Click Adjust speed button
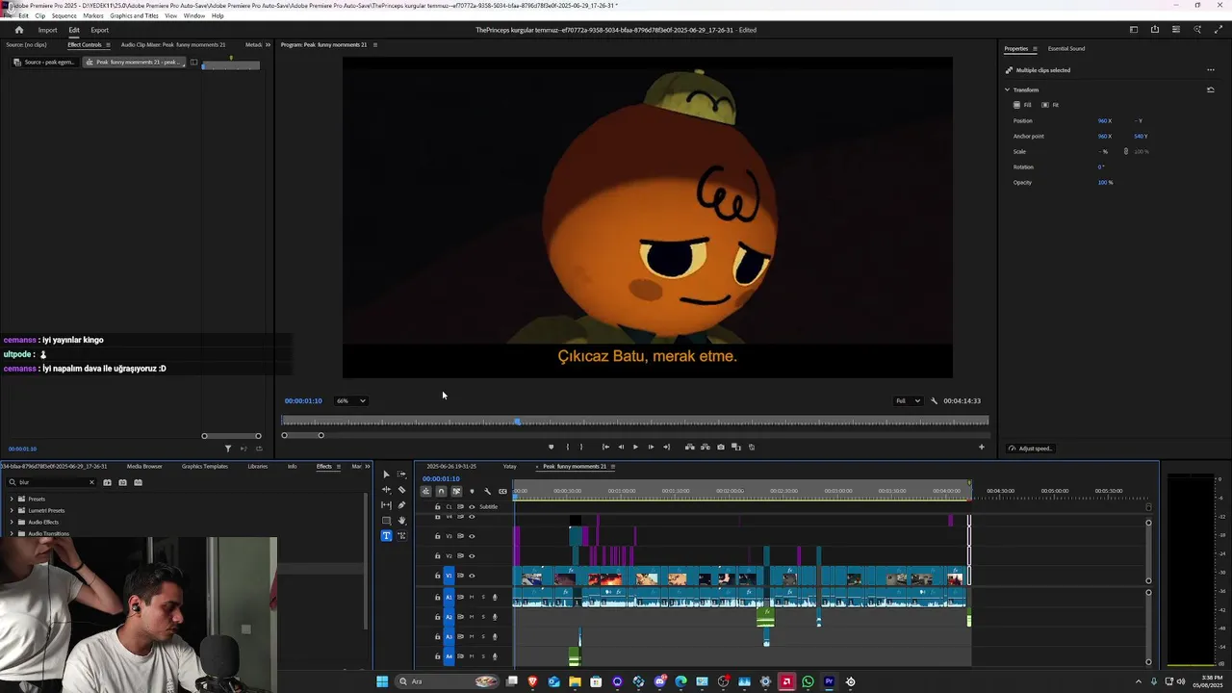 1030,449
